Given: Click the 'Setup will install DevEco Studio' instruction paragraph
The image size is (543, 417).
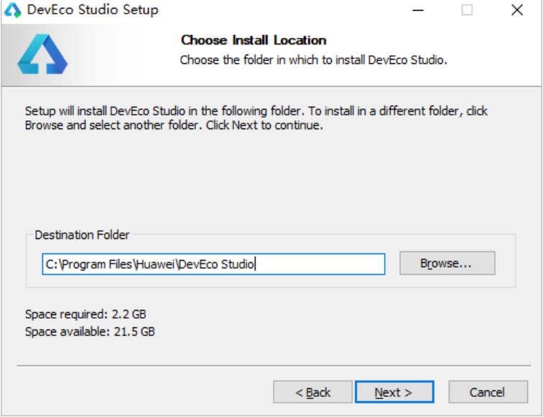Looking at the screenshot, I should pos(256,118).
